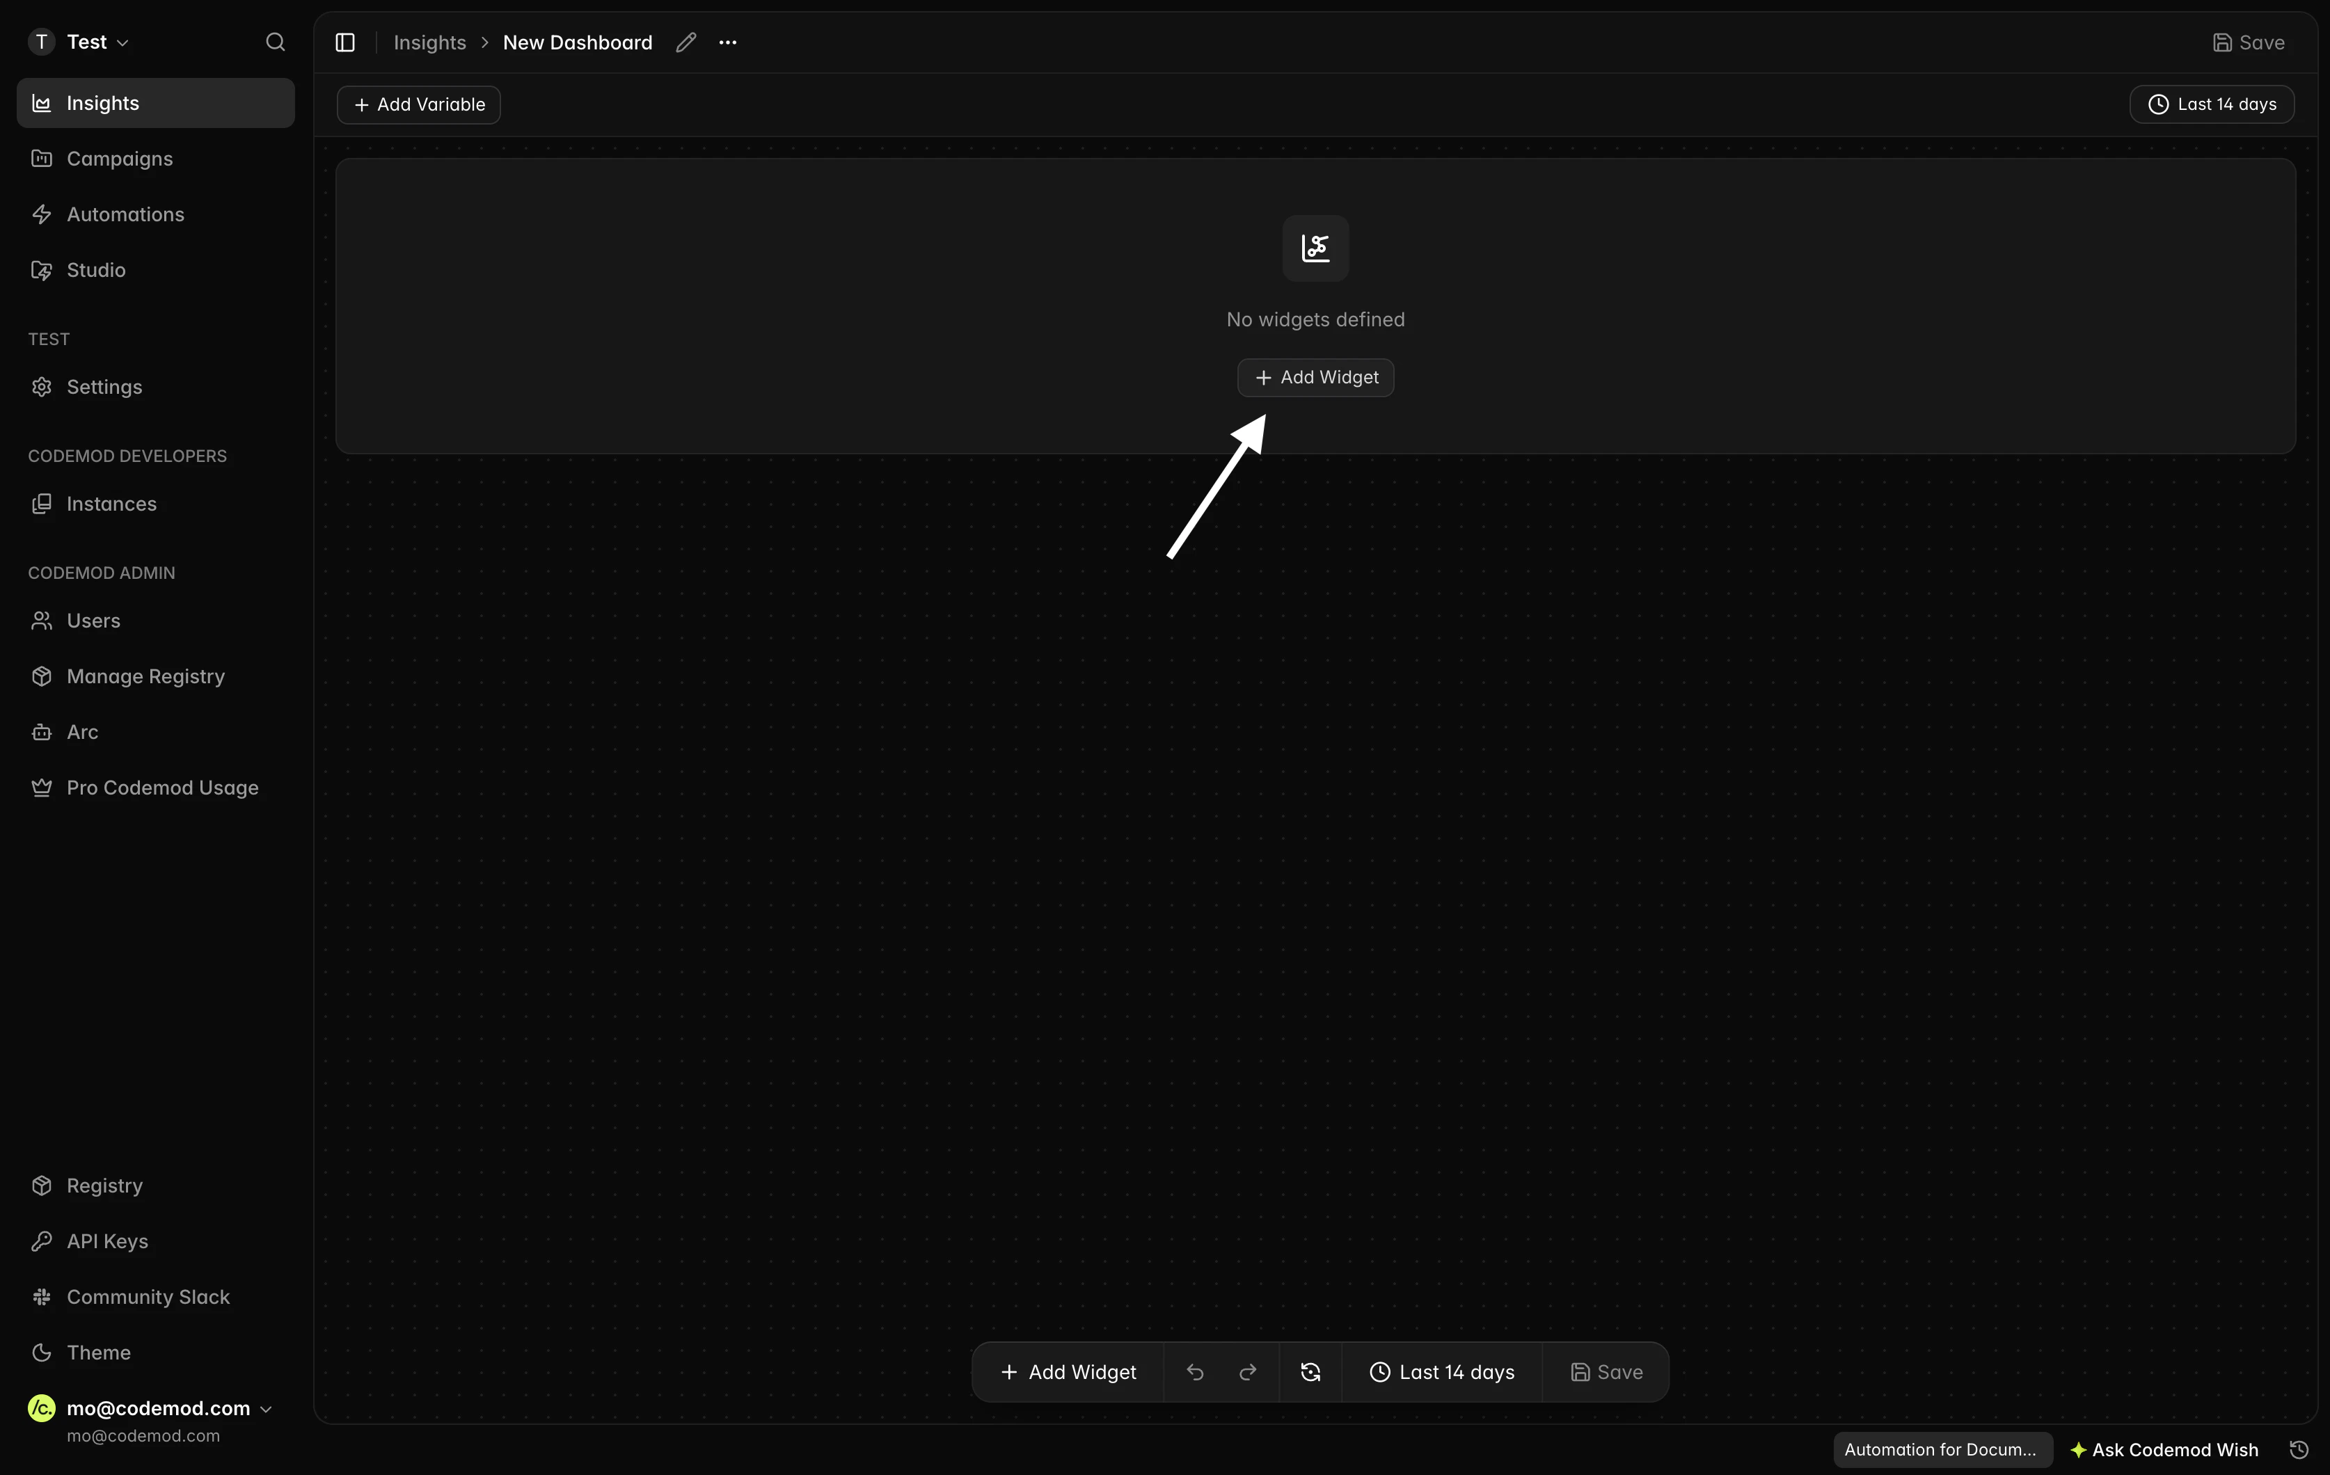
Task: Click the Studio edit icon in sidebar
Action: coord(42,270)
